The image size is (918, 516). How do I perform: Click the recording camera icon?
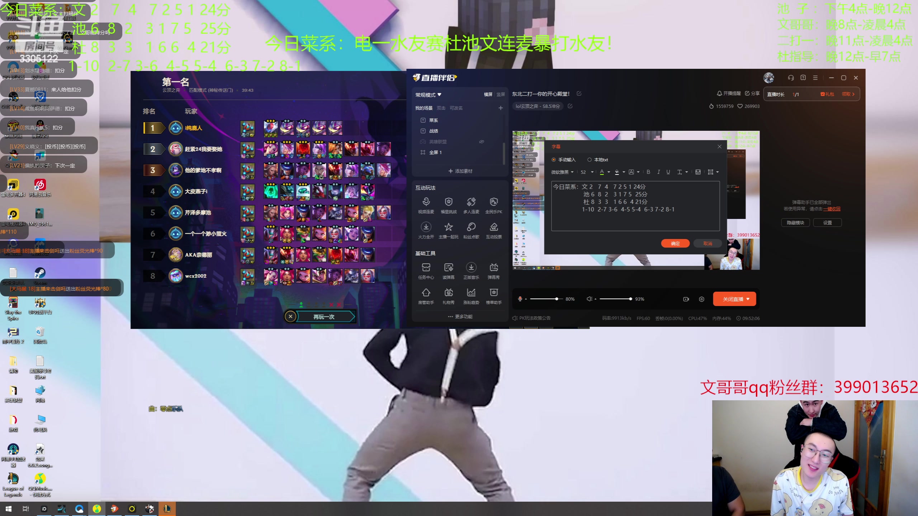pyautogui.click(x=686, y=299)
